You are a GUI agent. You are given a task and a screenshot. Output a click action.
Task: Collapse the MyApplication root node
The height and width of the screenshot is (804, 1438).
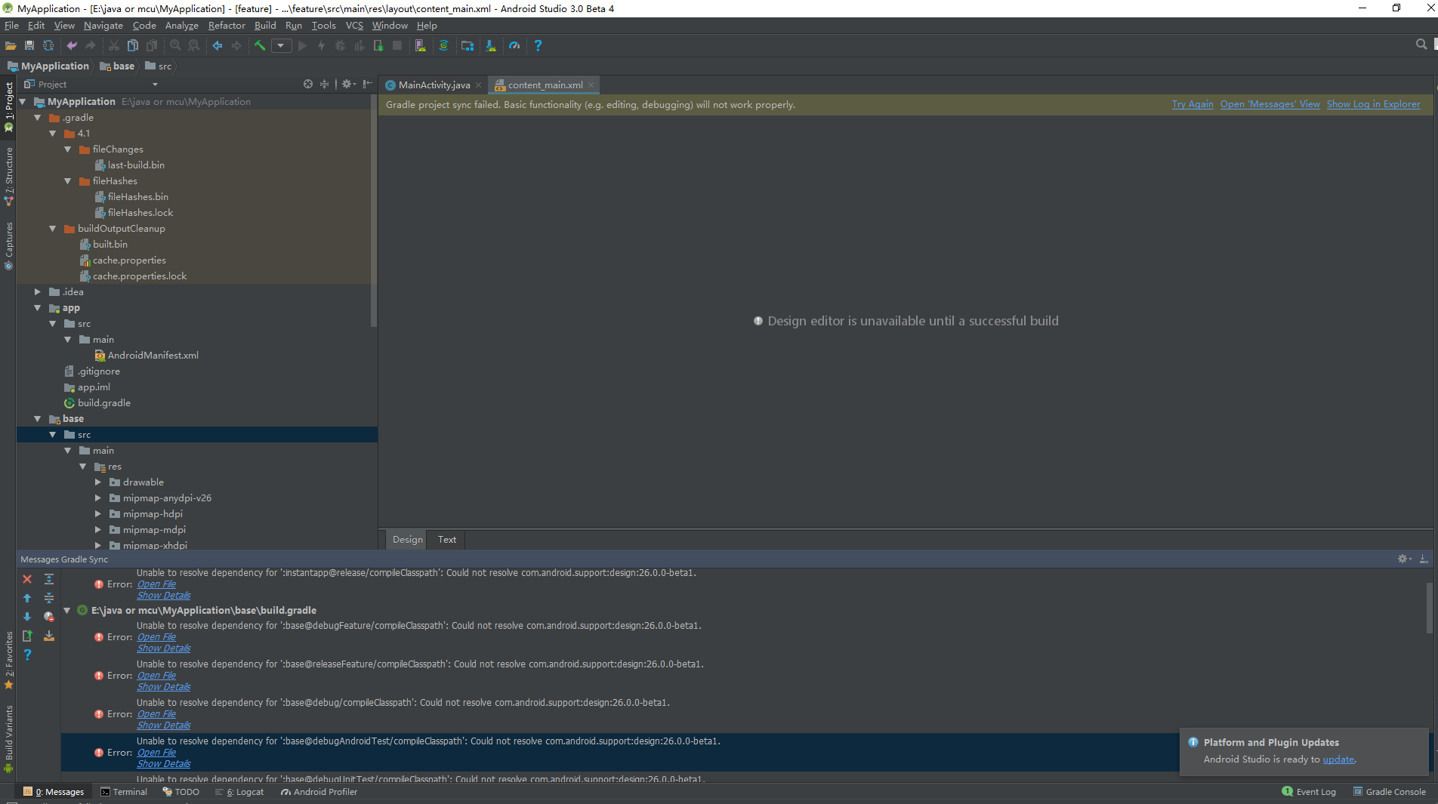23,102
